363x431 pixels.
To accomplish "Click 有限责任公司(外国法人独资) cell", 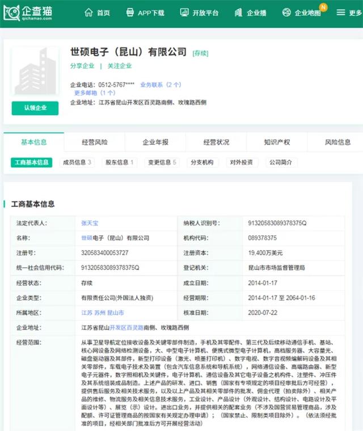I will click(x=117, y=298).
